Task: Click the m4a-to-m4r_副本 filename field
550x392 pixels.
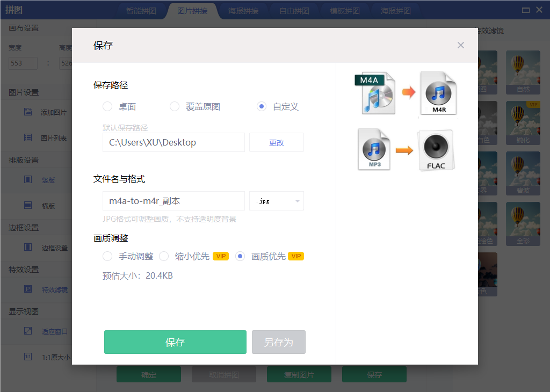Action: pyautogui.click(x=173, y=200)
